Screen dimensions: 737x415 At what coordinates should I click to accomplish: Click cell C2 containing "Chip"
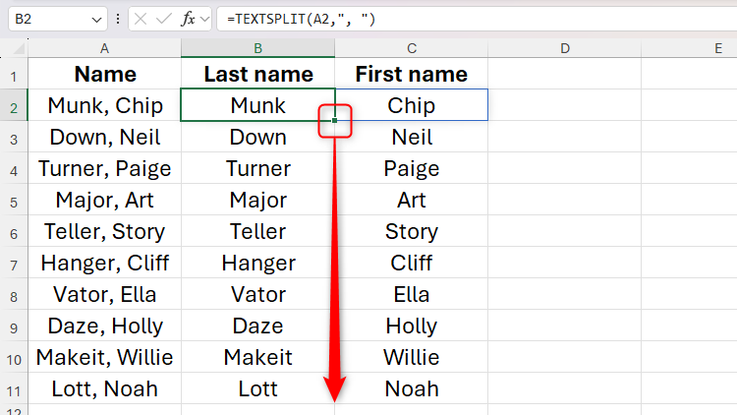(x=411, y=106)
